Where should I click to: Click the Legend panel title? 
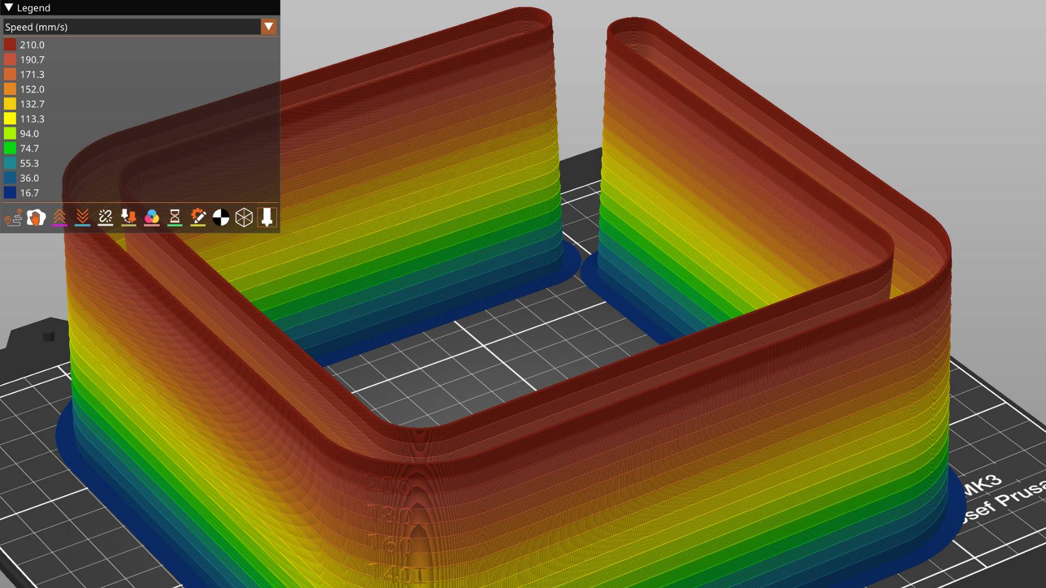(33, 8)
